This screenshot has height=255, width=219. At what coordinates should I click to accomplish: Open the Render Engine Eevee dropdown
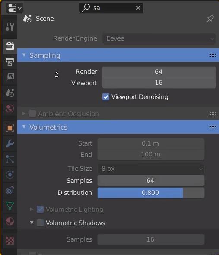[159, 39]
